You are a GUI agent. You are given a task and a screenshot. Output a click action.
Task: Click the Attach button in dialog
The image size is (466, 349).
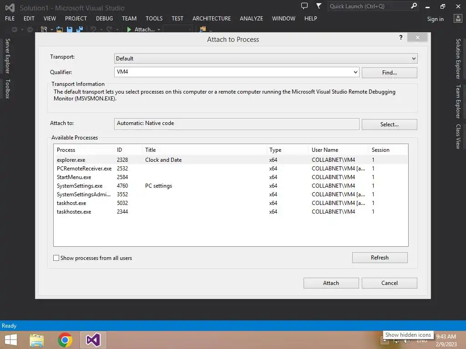pyautogui.click(x=331, y=283)
